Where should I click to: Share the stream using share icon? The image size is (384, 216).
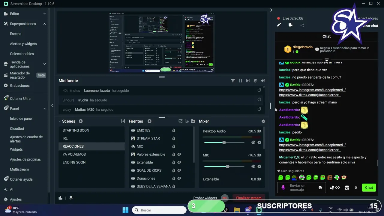(x=302, y=25)
